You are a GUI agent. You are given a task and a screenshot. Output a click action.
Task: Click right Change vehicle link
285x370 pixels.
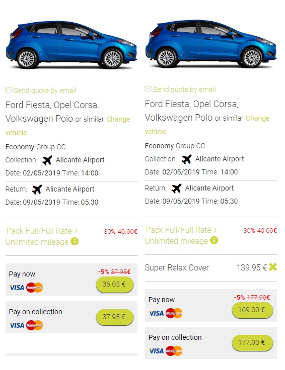pos(207,125)
